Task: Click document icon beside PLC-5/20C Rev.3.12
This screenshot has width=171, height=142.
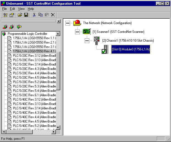Action: pos(9,56)
